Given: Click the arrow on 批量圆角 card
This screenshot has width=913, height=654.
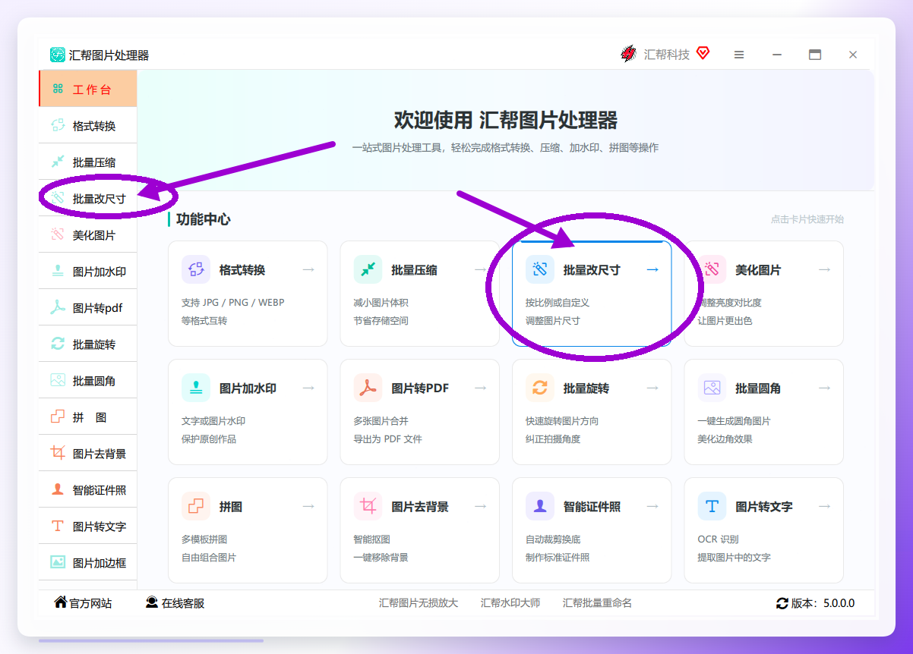Looking at the screenshot, I should [824, 388].
